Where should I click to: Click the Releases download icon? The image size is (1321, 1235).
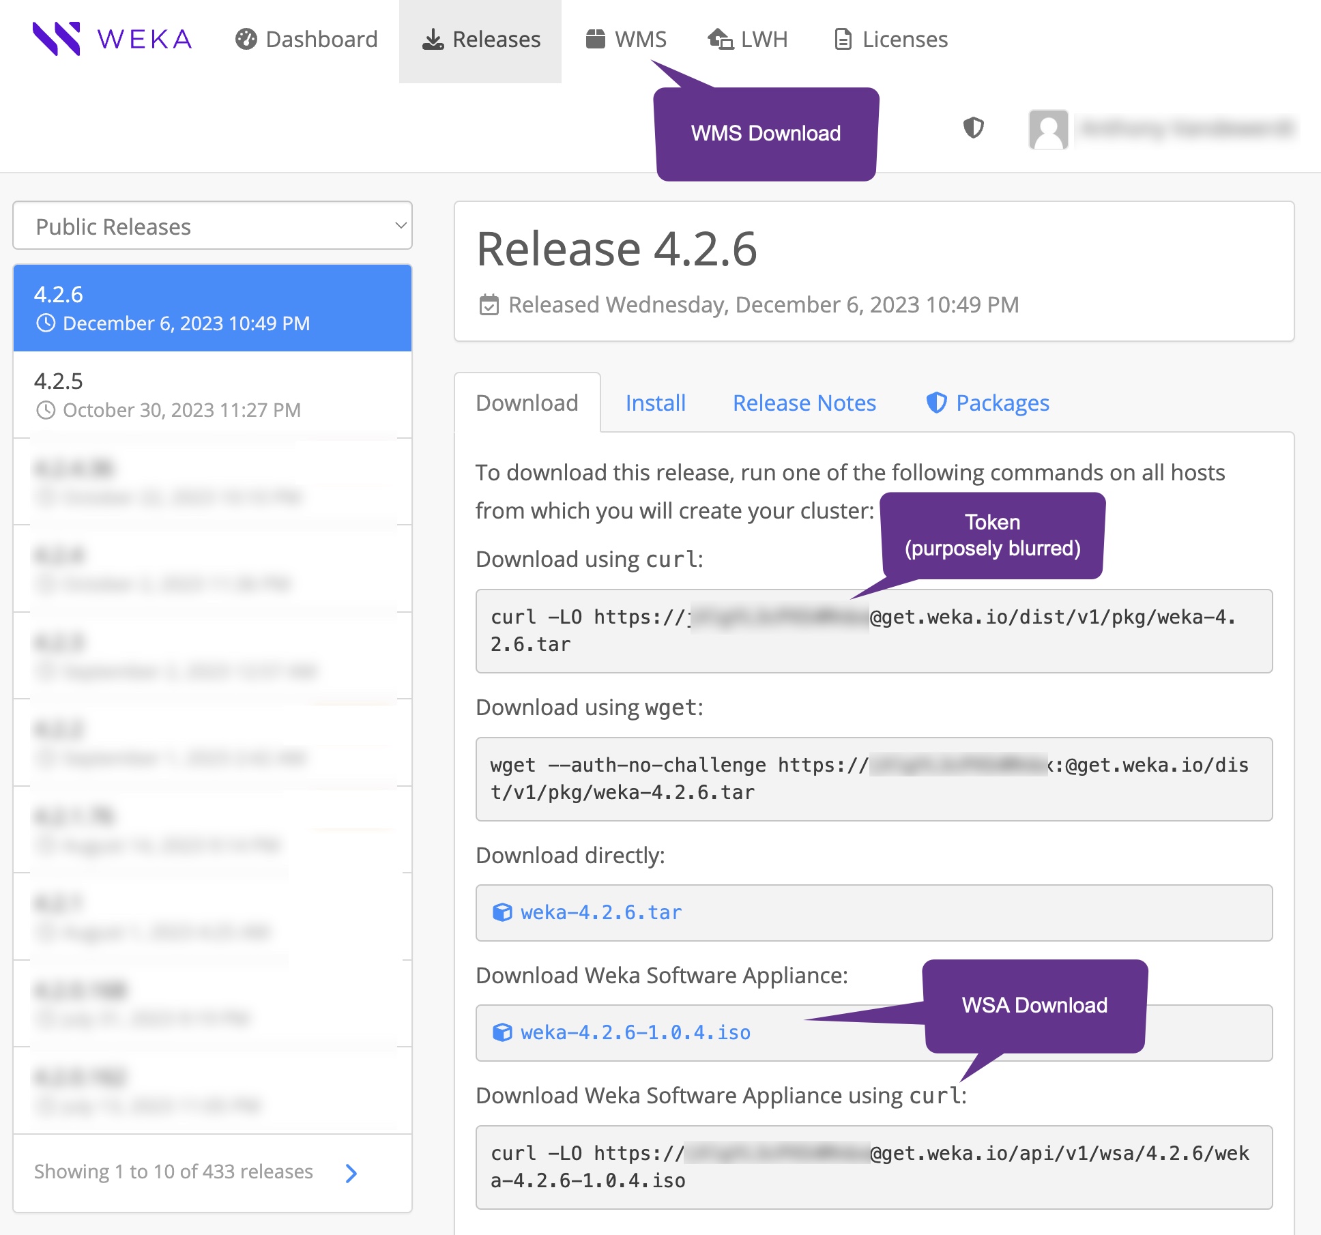click(x=433, y=40)
